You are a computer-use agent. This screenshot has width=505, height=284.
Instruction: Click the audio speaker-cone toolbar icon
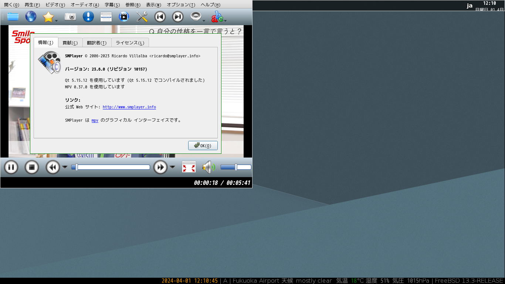[196, 17]
